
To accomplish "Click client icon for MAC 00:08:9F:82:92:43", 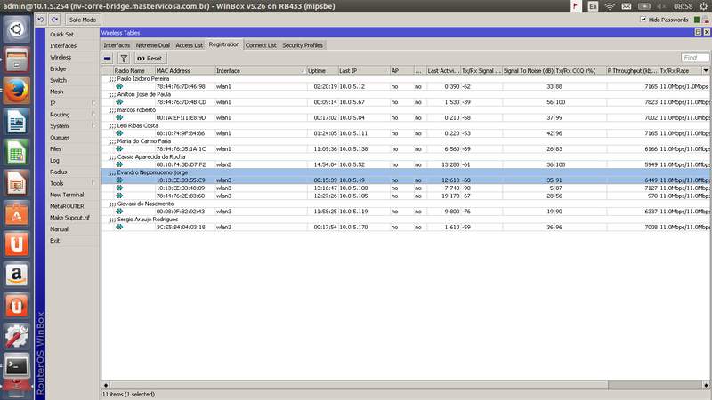I will (119, 212).
